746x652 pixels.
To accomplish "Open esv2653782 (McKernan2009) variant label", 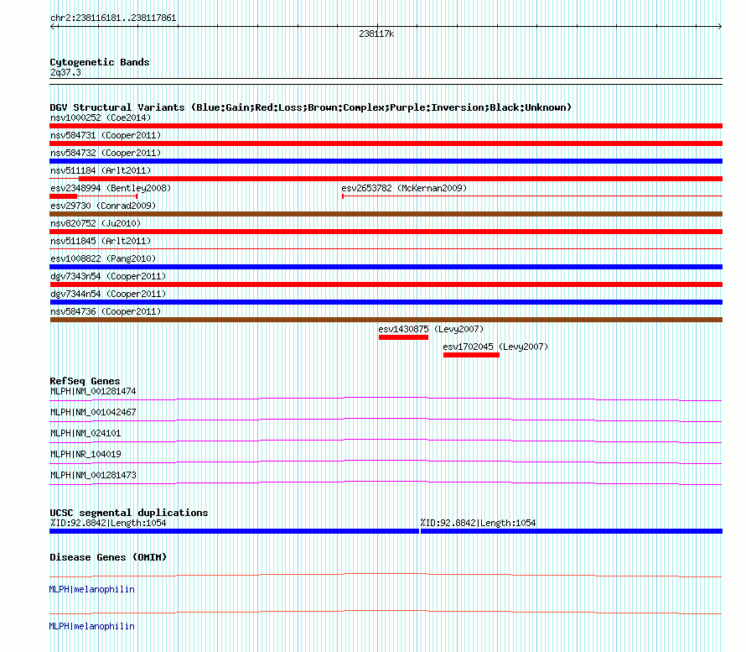I will [x=404, y=188].
